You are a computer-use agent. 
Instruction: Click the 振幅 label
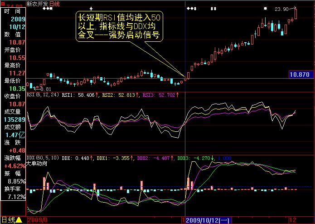point(12,174)
